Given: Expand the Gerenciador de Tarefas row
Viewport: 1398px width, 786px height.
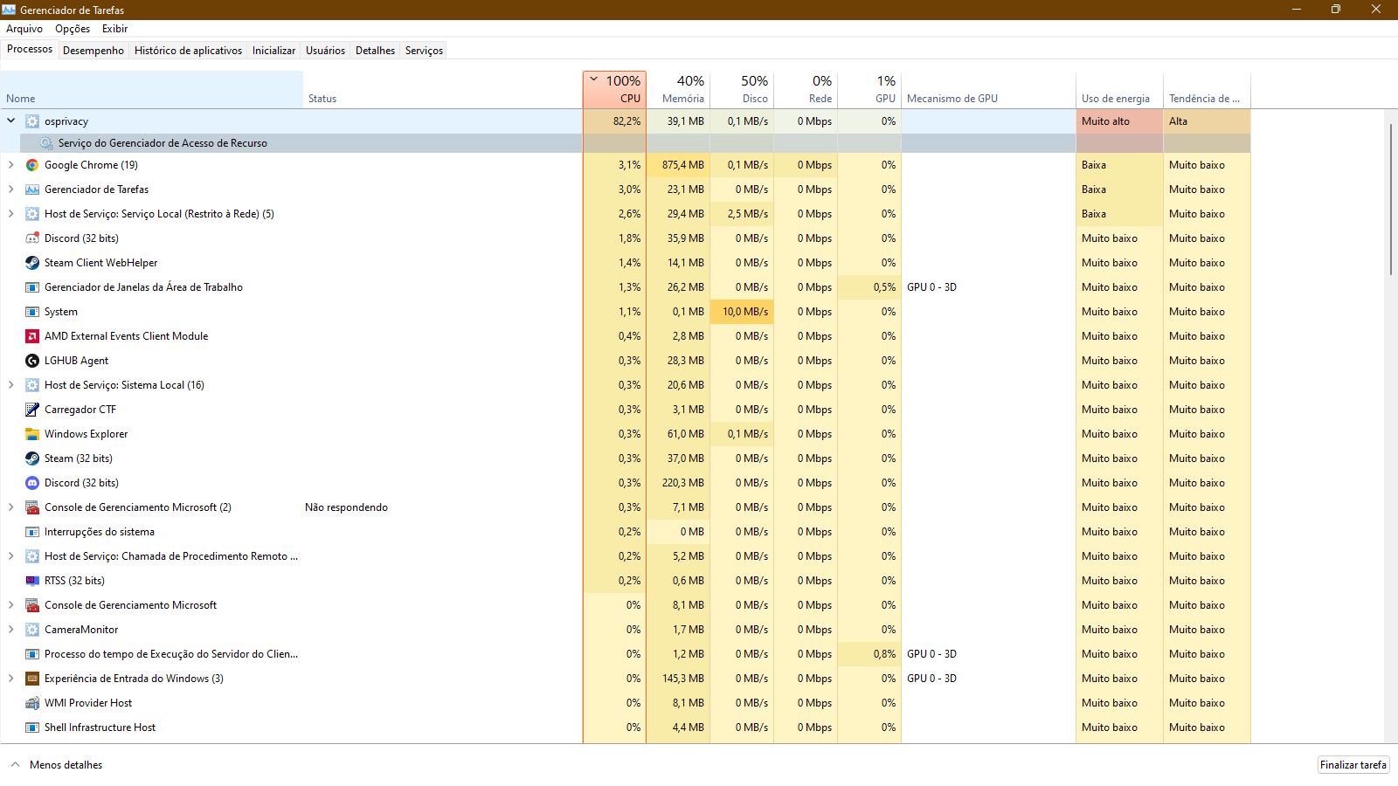Looking at the screenshot, I should click(11, 190).
